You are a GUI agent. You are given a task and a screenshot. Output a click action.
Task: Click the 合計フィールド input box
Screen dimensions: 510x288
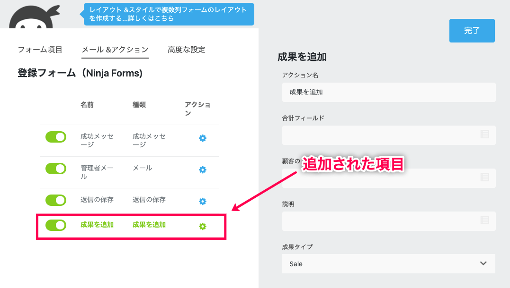coord(389,135)
